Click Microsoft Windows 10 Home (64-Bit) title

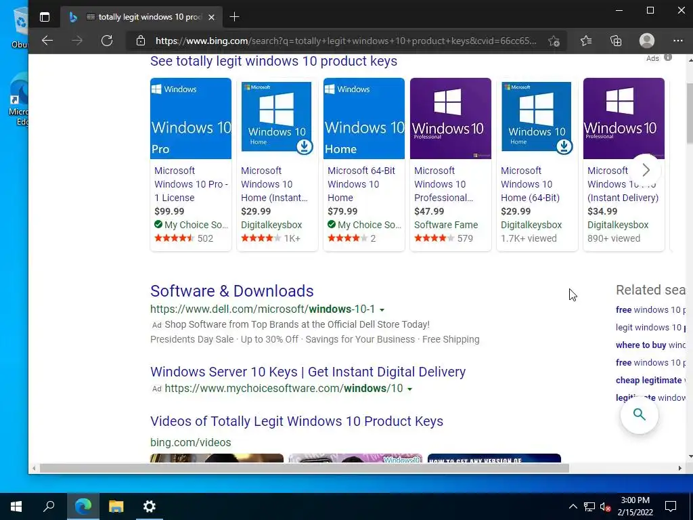pos(530,184)
